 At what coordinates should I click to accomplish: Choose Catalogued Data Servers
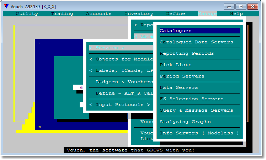click(196, 42)
